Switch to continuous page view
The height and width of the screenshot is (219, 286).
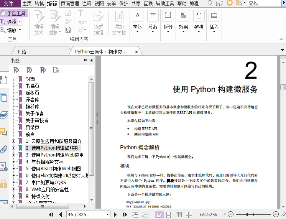tap(169, 214)
